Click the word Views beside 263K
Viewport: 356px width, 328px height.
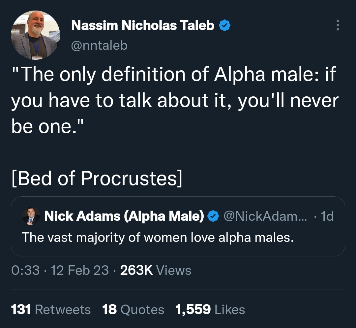[x=174, y=270]
